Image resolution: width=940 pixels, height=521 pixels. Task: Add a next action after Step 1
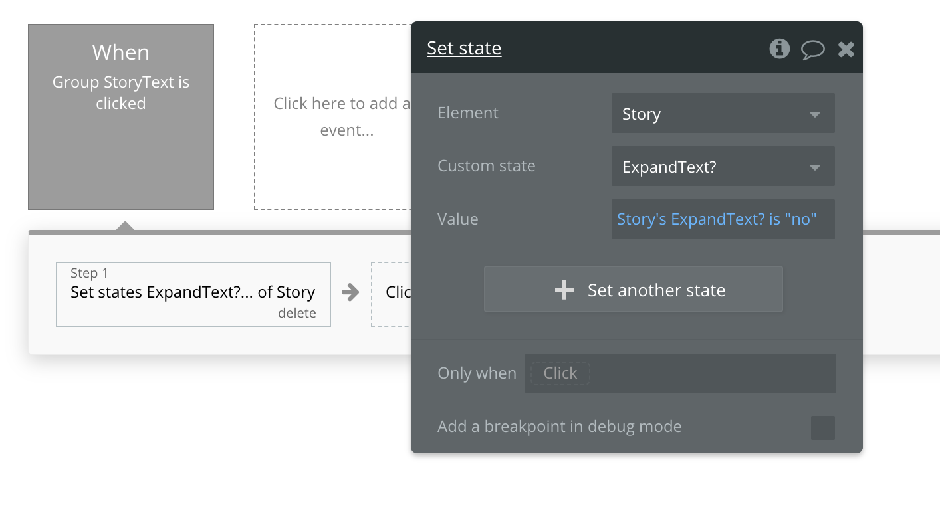[391, 294]
